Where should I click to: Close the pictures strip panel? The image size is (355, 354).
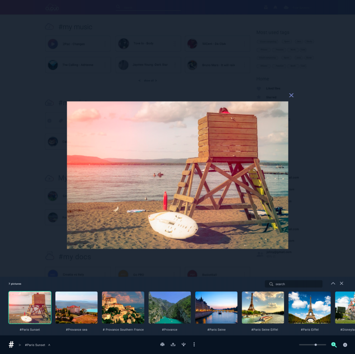click(341, 284)
